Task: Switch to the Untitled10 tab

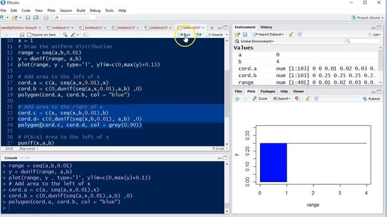Action: tap(158, 28)
